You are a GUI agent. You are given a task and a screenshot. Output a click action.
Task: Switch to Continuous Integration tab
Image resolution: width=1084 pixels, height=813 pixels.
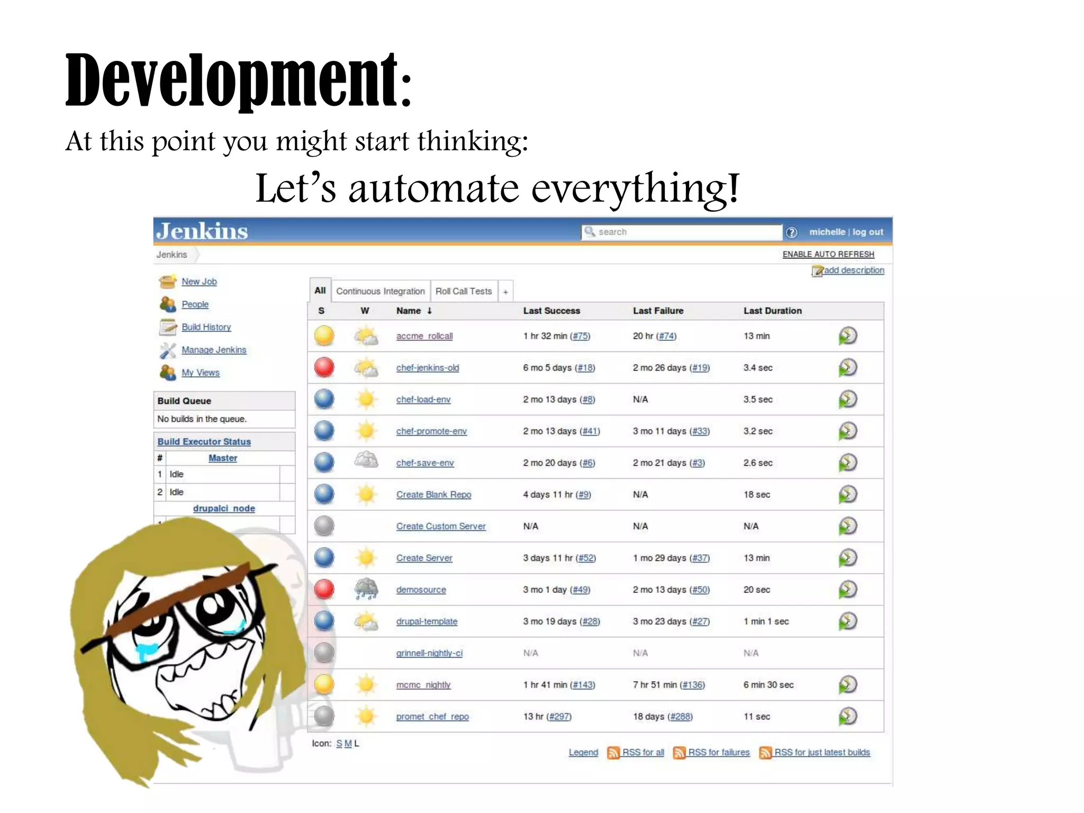pos(381,291)
